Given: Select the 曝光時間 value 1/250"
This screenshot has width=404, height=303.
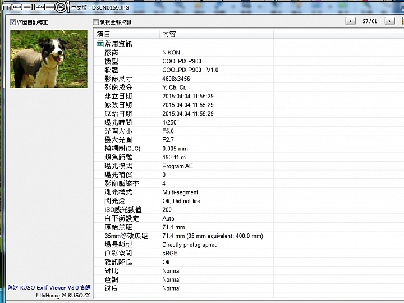Looking at the screenshot, I should 171,122.
